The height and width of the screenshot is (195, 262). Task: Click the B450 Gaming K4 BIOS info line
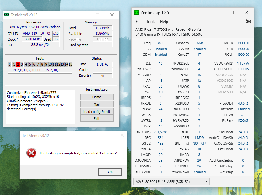point(169,34)
